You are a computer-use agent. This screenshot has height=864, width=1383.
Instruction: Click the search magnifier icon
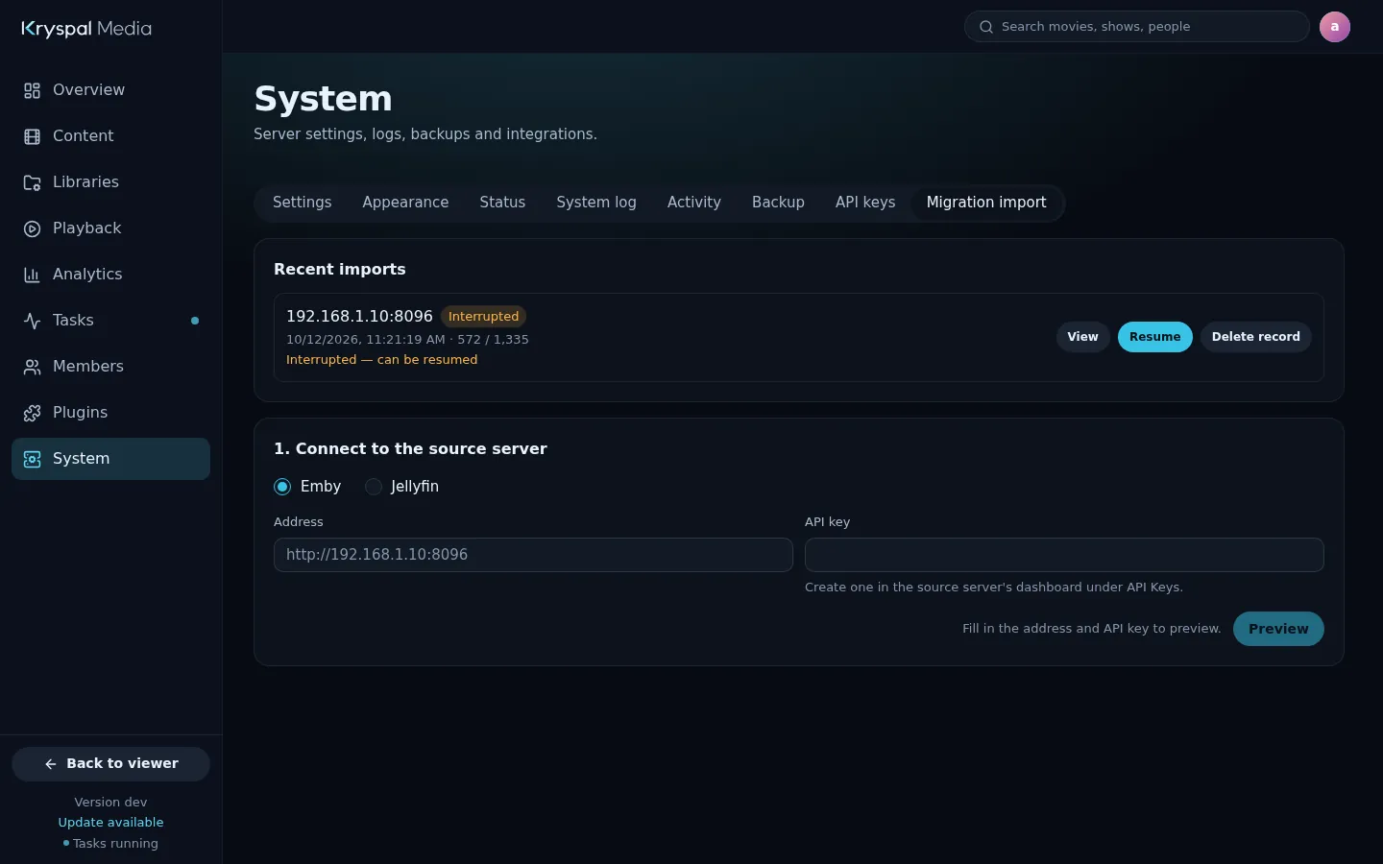(985, 27)
